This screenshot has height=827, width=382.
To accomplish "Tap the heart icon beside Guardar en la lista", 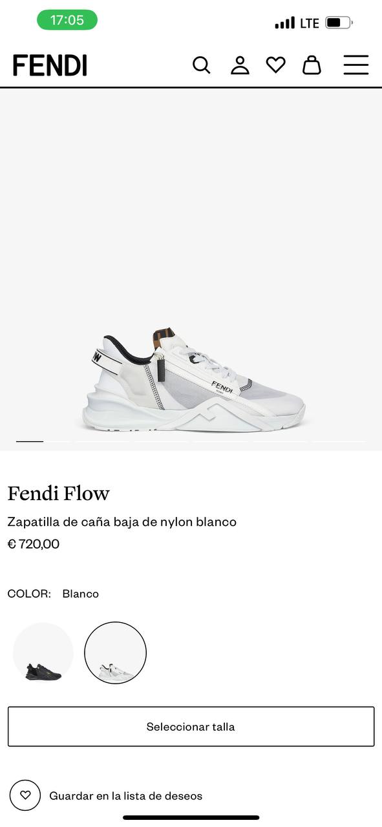I will 25,795.
